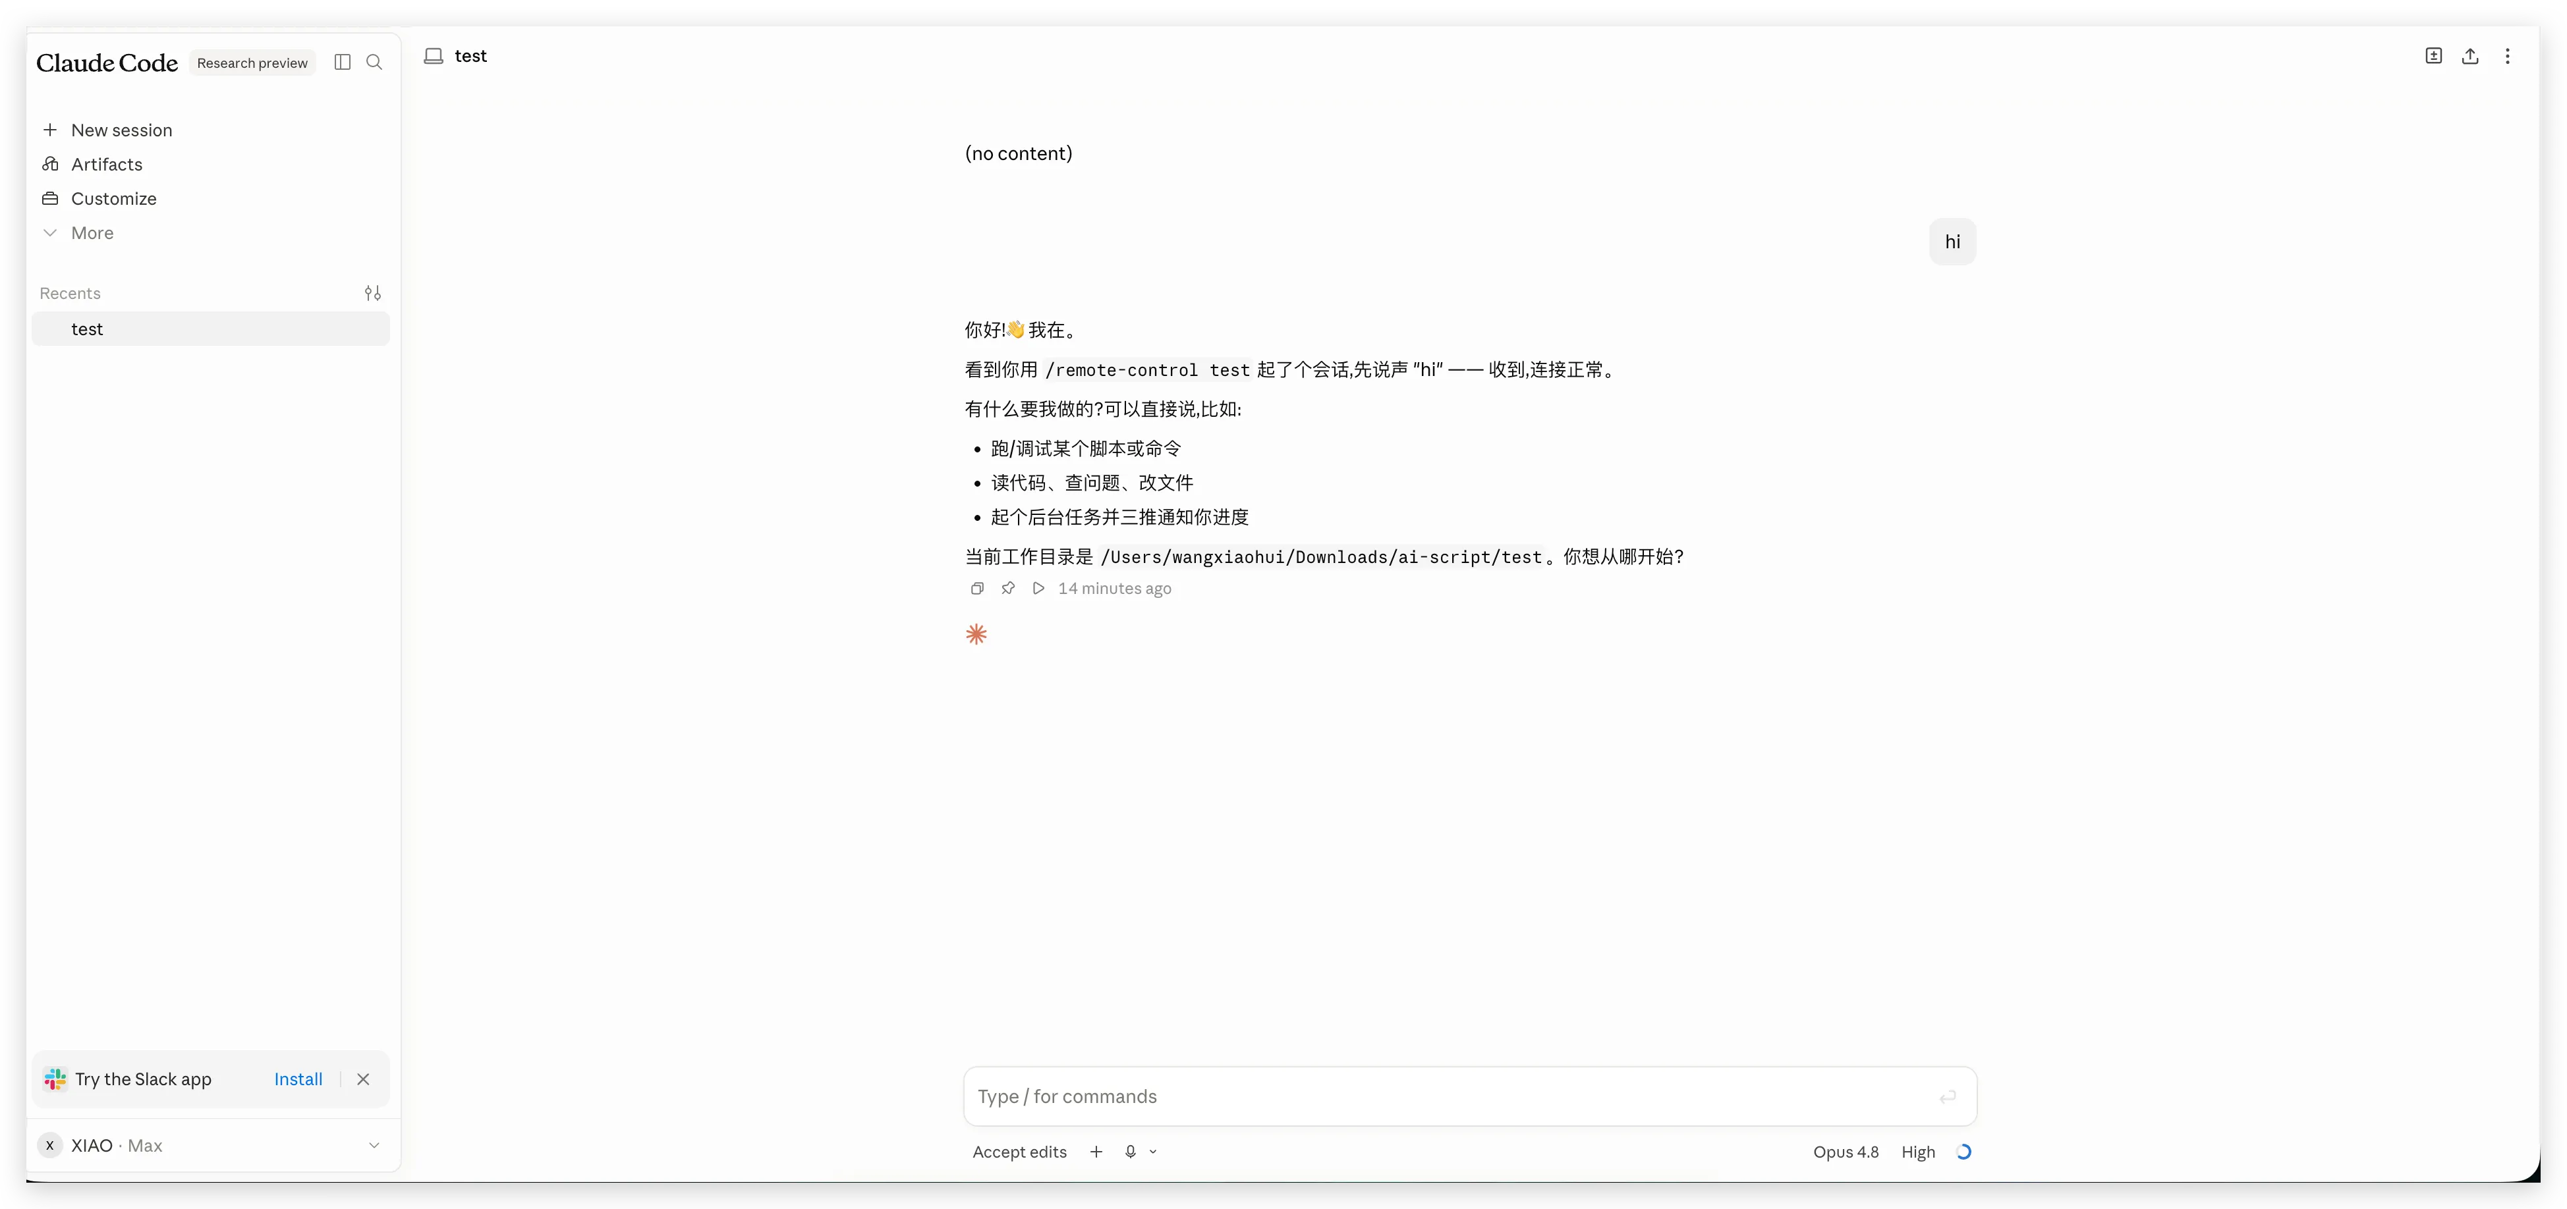Open microphone options dropdown arrow
Image resolution: width=2567 pixels, height=1209 pixels.
point(1153,1152)
